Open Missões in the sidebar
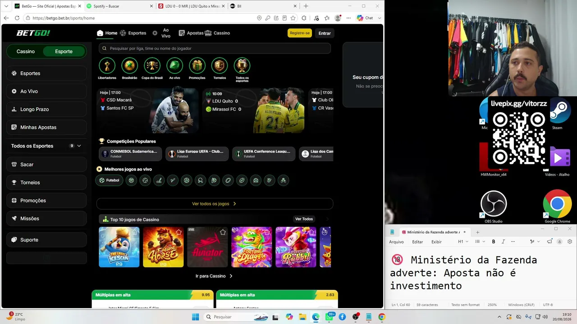The width and height of the screenshot is (577, 324). point(46,218)
